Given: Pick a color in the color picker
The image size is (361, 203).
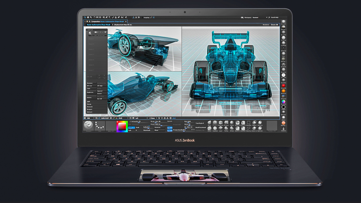Looking at the screenshot, I should [122, 127].
